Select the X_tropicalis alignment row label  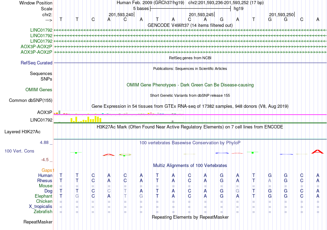coord(41,207)
